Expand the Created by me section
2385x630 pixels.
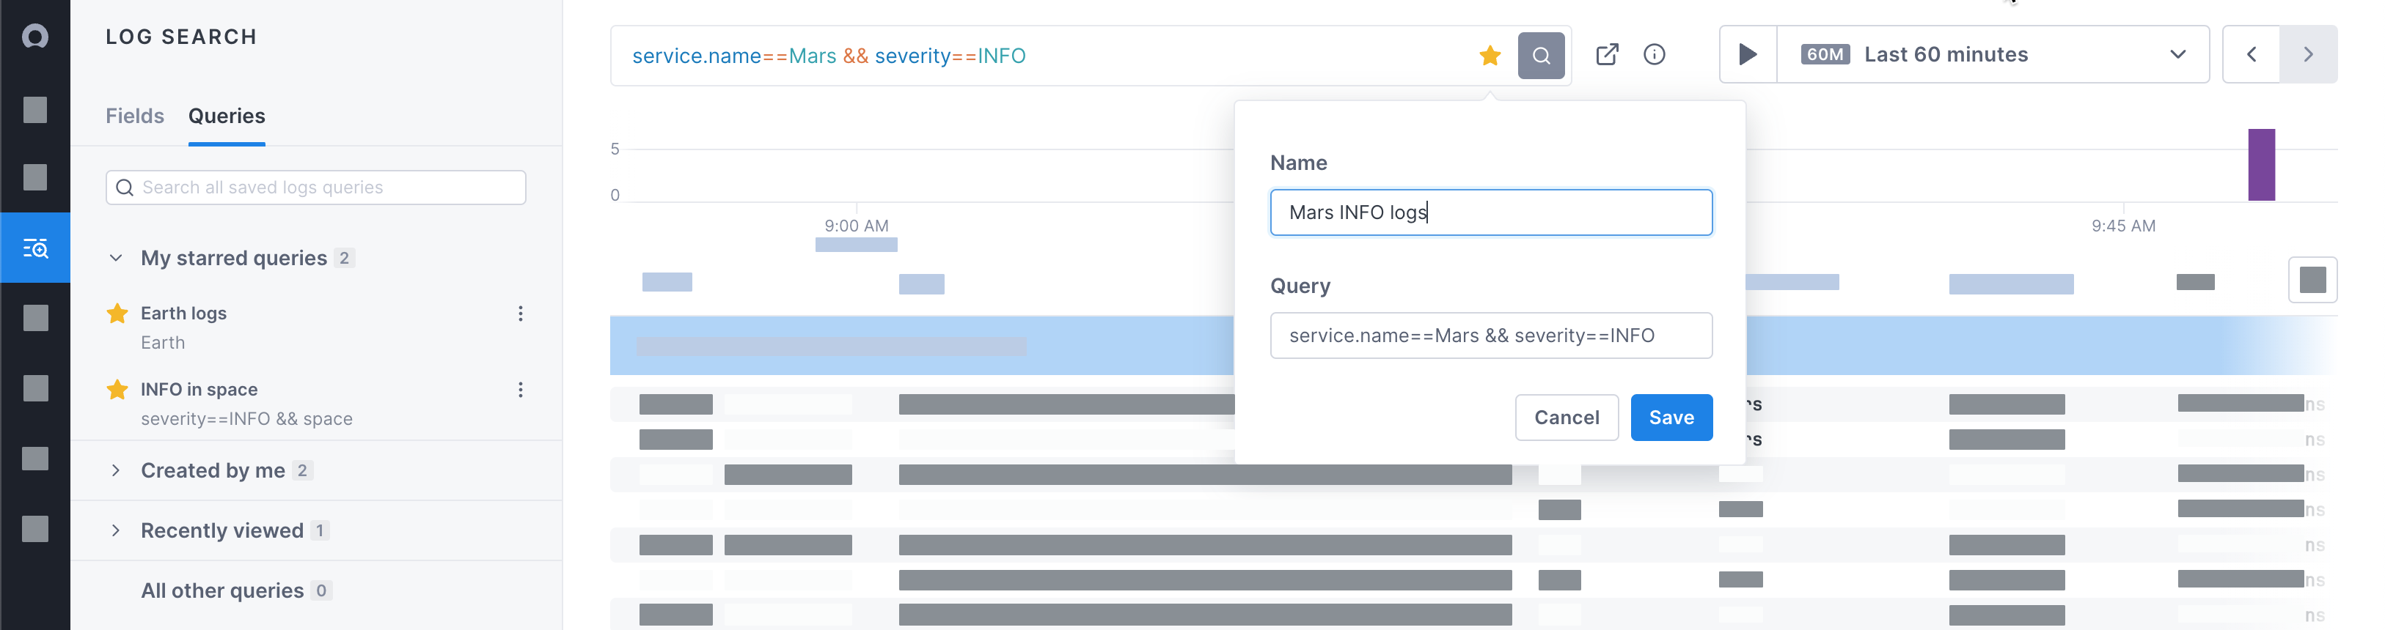(x=116, y=471)
